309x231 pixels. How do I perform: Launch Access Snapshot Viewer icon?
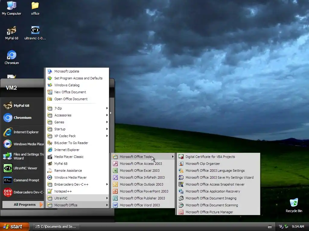coord(181,184)
